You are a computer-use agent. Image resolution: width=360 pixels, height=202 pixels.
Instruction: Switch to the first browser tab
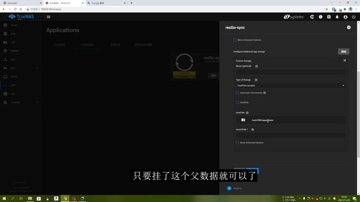(22, 3)
